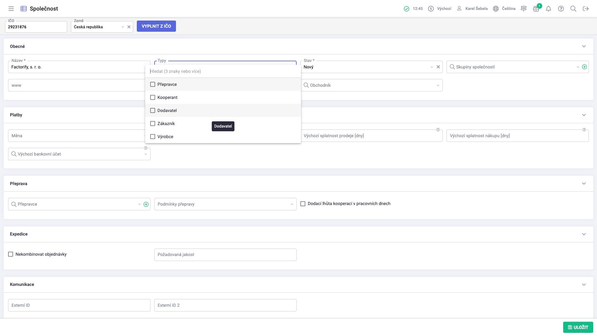
Task: Click the signpost icon in header
Action: click(524, 9)
